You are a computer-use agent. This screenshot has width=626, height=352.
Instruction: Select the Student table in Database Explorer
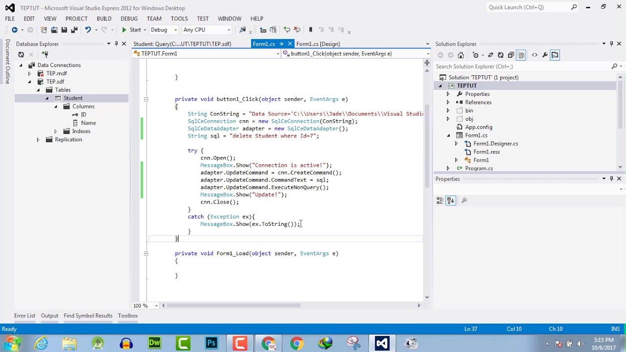click(73, 98)
